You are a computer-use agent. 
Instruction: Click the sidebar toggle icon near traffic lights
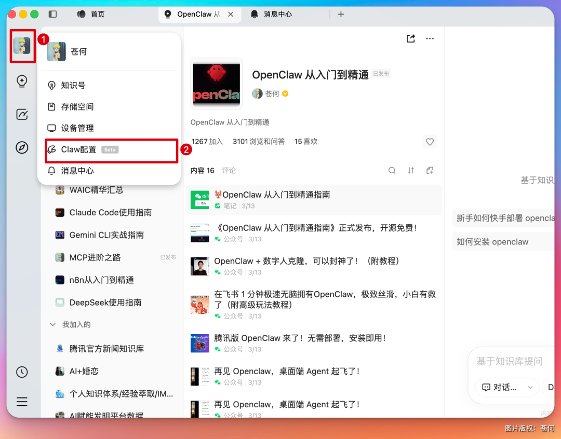tap(52, 14)
